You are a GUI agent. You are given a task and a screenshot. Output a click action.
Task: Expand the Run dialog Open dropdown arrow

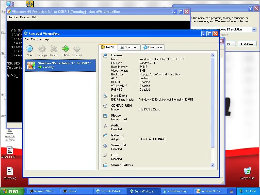point(254,29)
